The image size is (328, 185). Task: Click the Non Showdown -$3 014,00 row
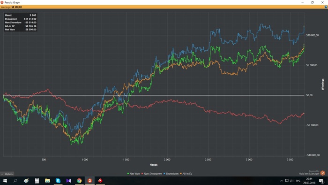pyautogui.click(x=20, y=23)
